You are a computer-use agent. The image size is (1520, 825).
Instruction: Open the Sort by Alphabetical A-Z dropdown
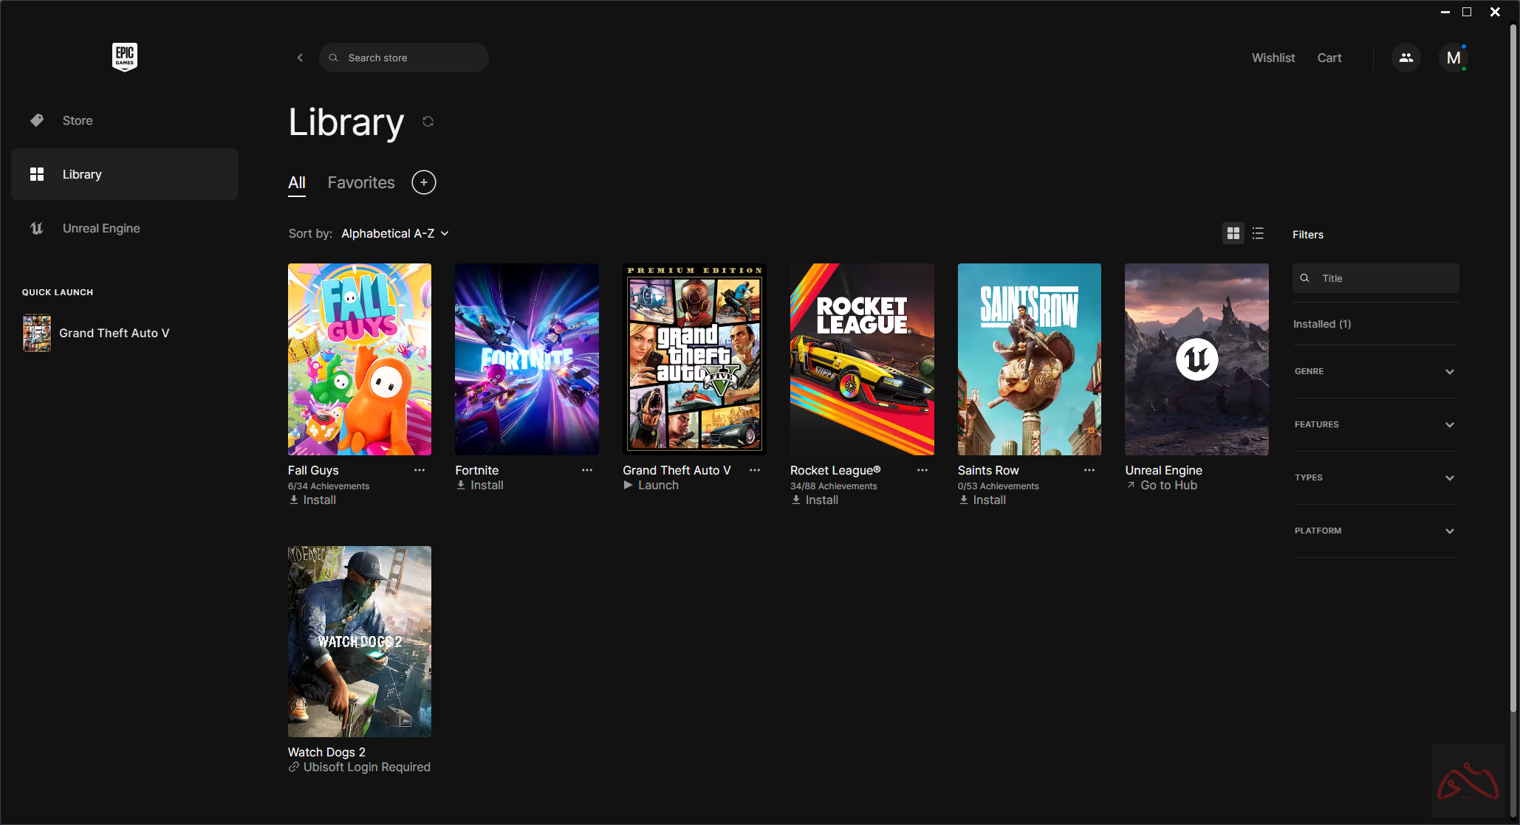click(394, 233)
